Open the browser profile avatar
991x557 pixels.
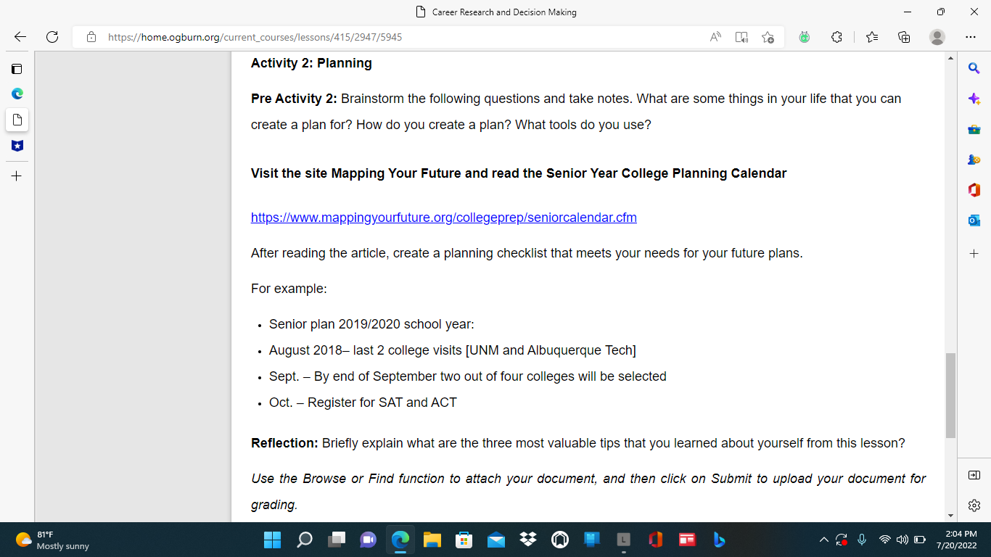point(938,37)
